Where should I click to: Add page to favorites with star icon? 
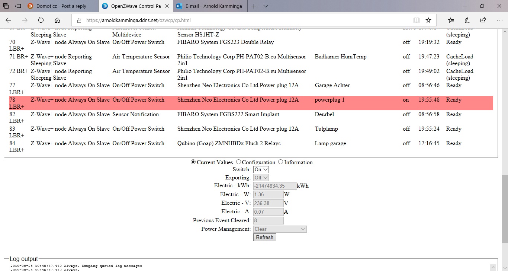428,20
